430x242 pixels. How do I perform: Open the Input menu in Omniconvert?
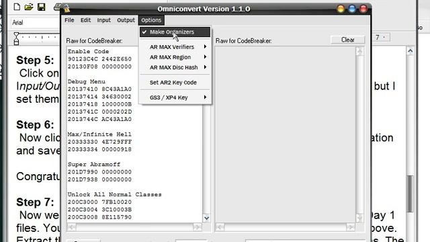pyautogui.click(x=104, y=20)
